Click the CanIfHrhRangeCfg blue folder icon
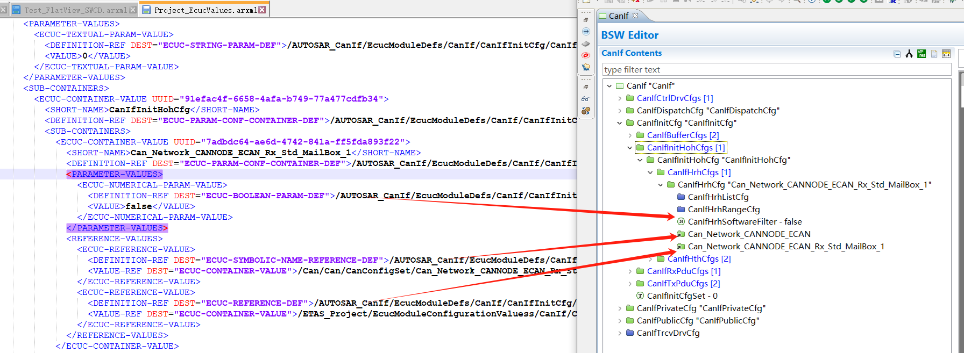This screenshot has height=353, width=964. coord(681,209)
